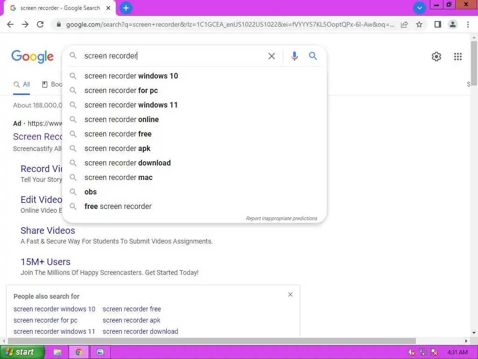The height and width of the screenshot is (359, 478).
Task: Click the scroll down arrow
Action: coord(474,333)
